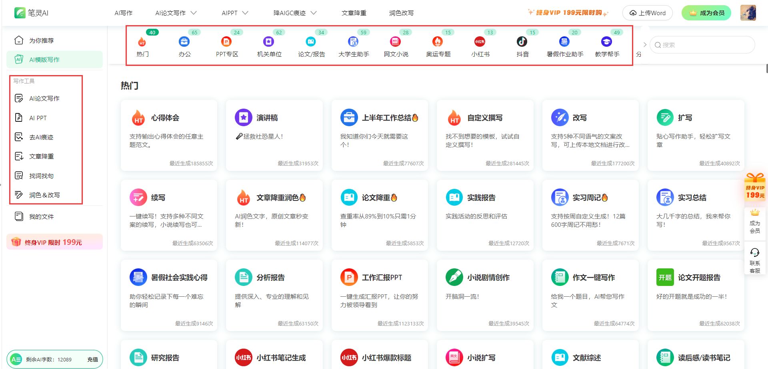Click the 终身VIP 199元限时购 banner at top

pyautogui.click(x=568, y=13)
